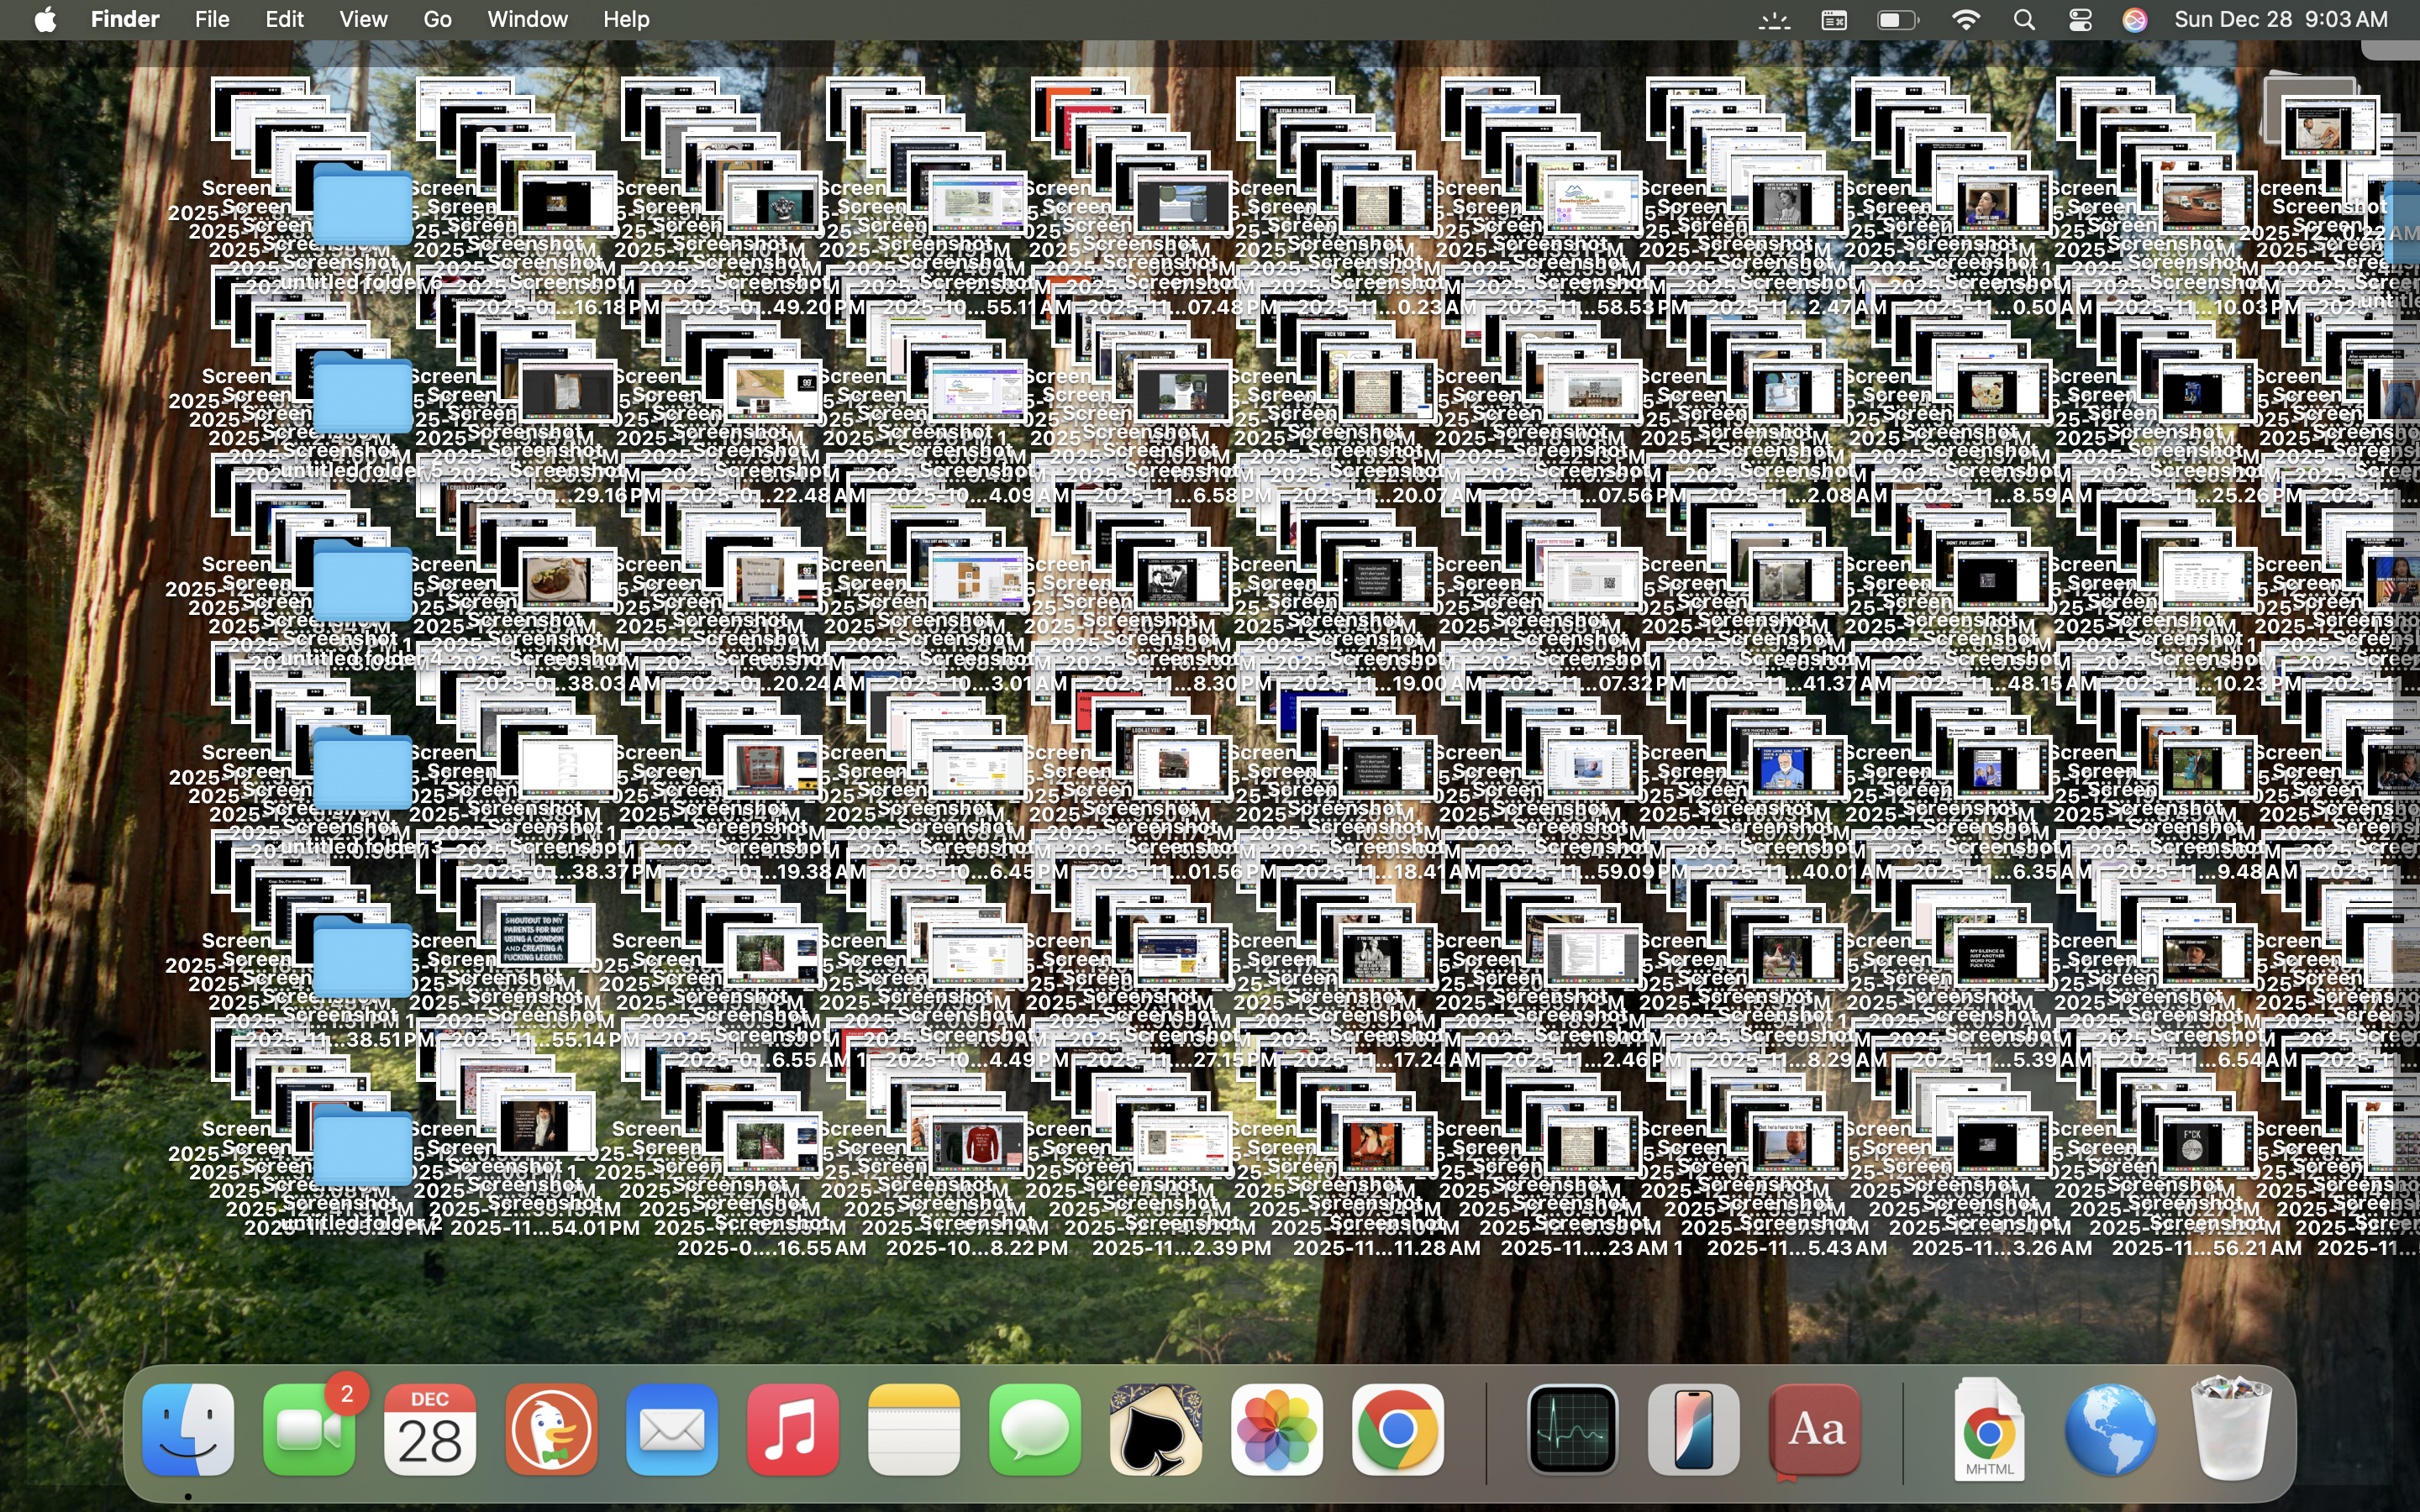2420x1512 pixels.
Task: Open the Apple menu
Action: (x=45, y=20)
